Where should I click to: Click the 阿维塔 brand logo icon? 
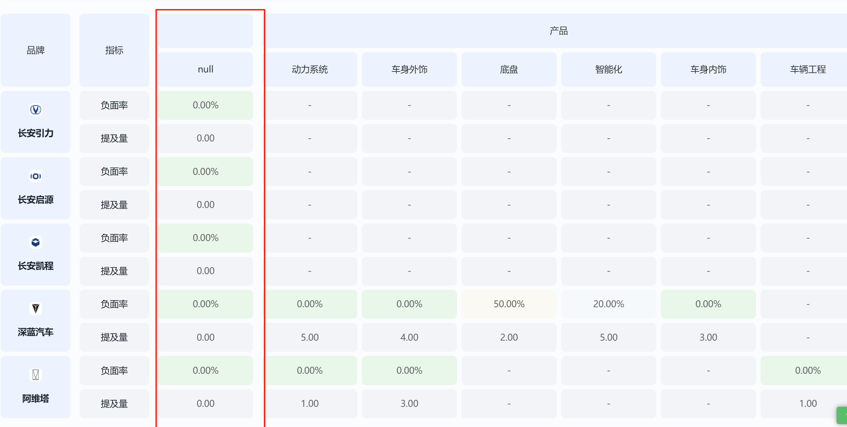[x=36, y=375]
